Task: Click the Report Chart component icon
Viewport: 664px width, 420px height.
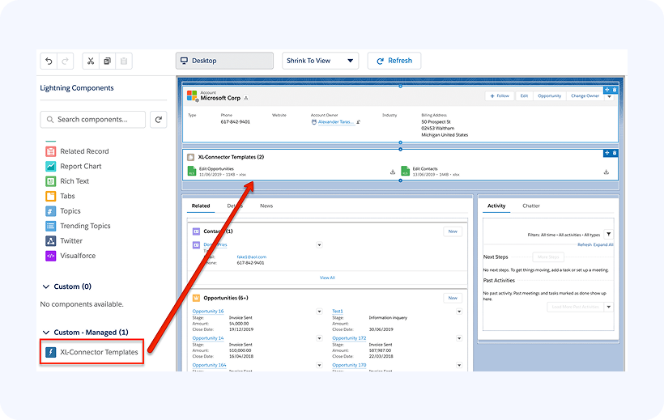Action: coord(49,167)
